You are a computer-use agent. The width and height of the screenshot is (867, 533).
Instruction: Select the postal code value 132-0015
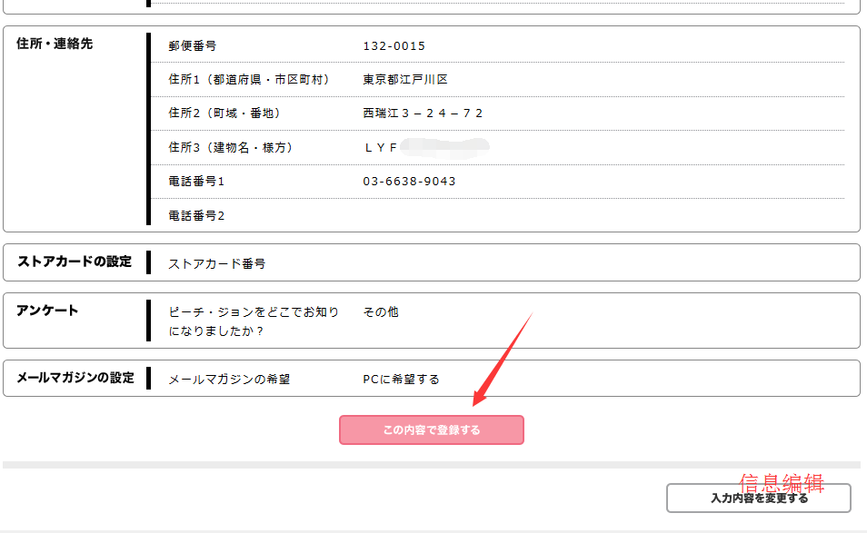394,46
